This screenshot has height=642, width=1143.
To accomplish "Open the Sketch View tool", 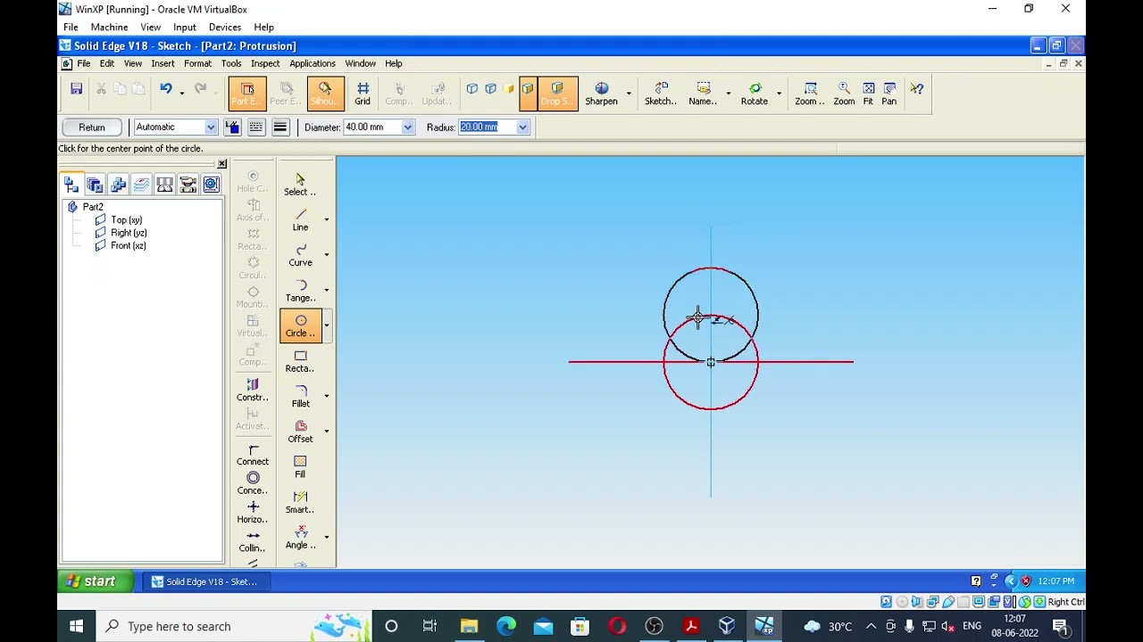I will [x=661, y=93].
